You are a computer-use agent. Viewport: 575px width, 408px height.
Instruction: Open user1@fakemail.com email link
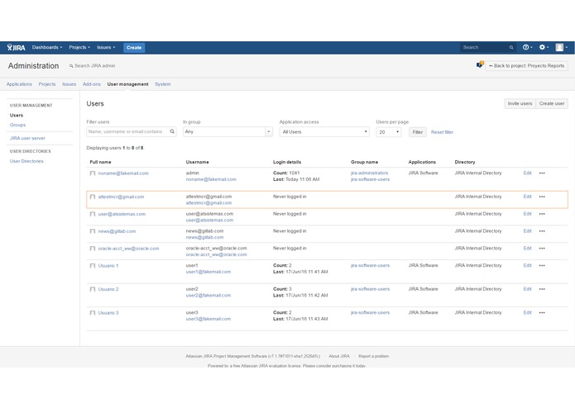click(208, 272)
